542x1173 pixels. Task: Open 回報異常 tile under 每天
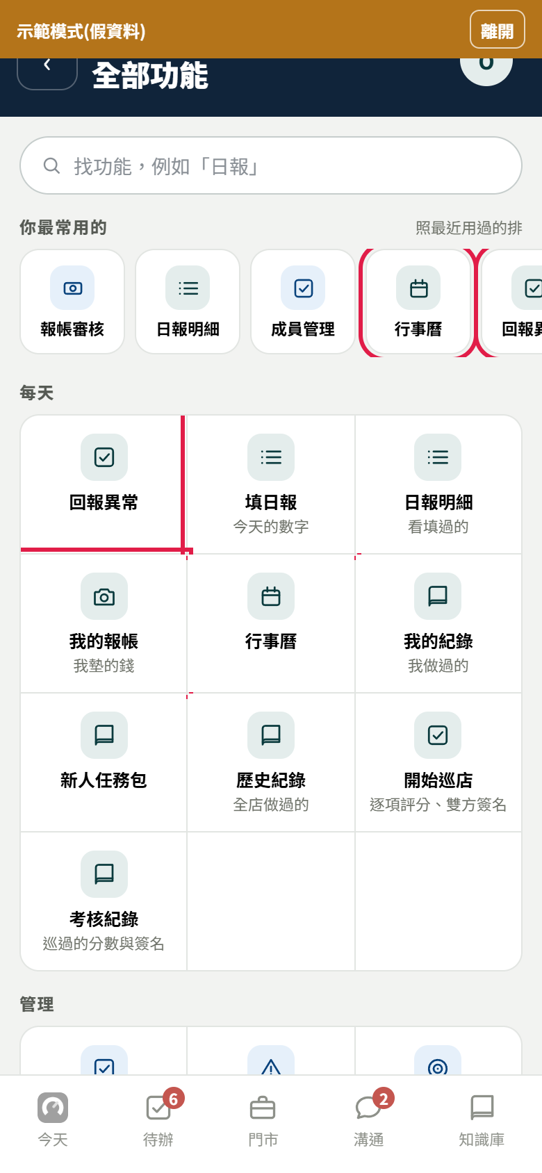click(104, 484)
